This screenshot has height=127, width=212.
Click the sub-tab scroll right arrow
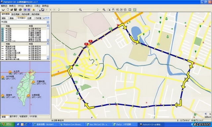coord(48,18)
